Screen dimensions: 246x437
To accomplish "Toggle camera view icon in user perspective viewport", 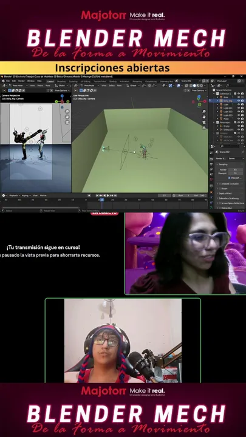I will (x=204, y=123).
